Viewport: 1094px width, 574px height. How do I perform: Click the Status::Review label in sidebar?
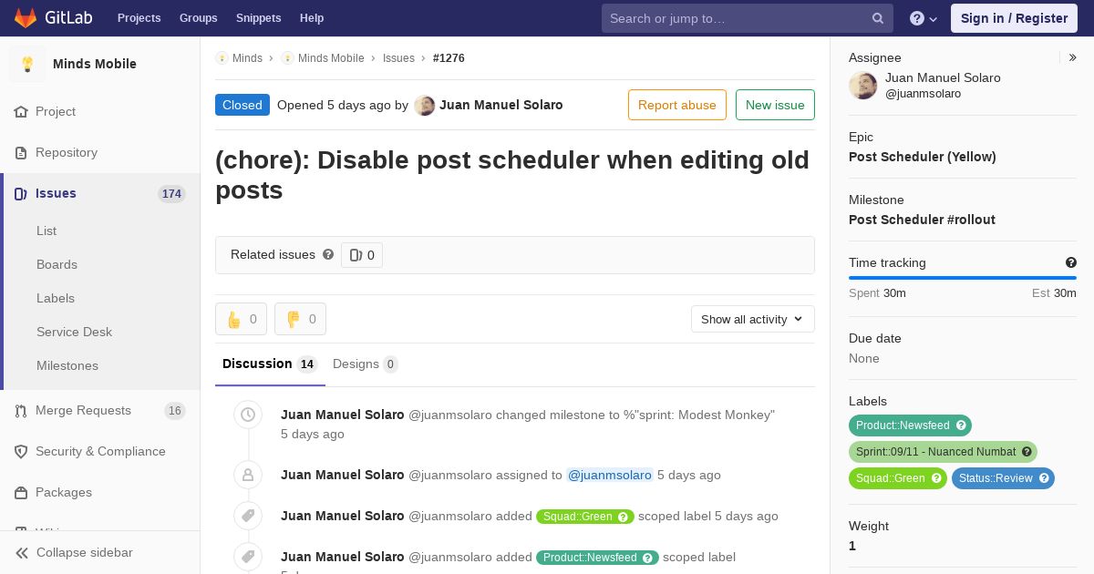[x=1003, y=478]
